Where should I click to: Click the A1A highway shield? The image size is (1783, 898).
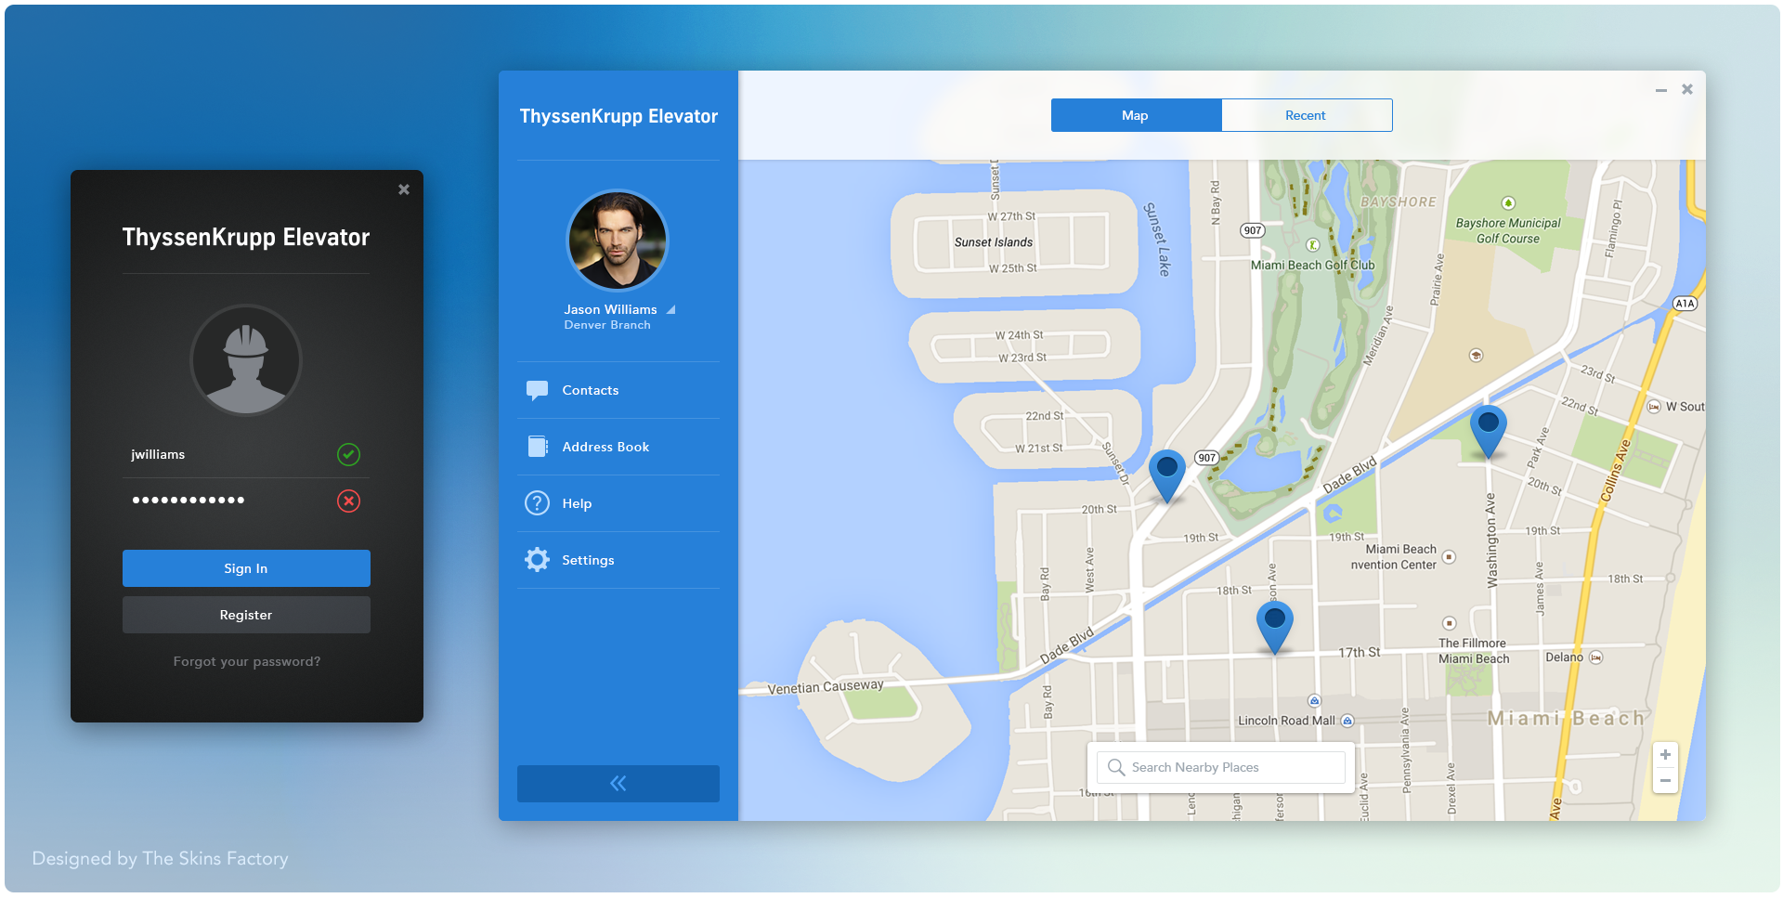tap(1685, 304)
